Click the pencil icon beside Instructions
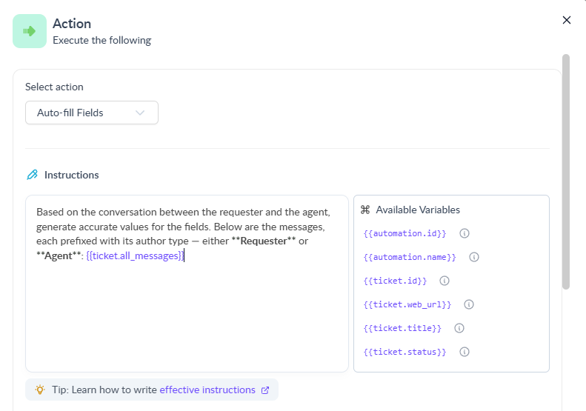 click(x=32, y=175)
